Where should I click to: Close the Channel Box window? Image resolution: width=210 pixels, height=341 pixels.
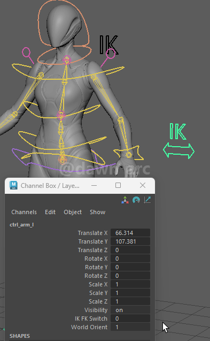pos(143,185)
